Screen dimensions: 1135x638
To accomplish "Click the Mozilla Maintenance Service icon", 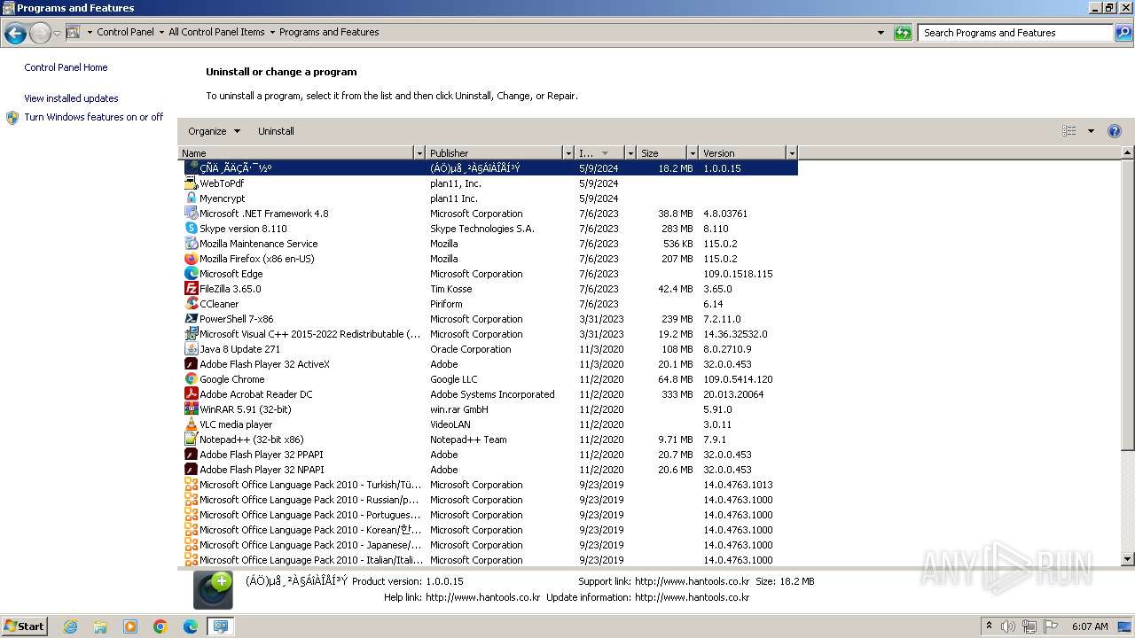I will pyautogui.click(x=191, y=244).
